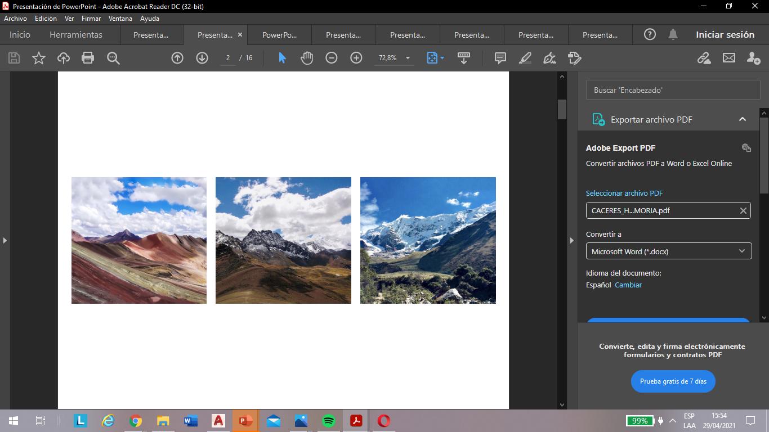Open the notifications bell
The height and width of the screenshot is (432, 769).
(x=673, y=34)
